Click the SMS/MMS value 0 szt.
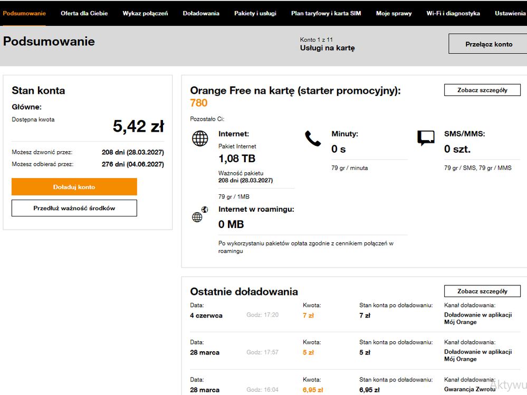Screen dimensions: 527x395 457,149
